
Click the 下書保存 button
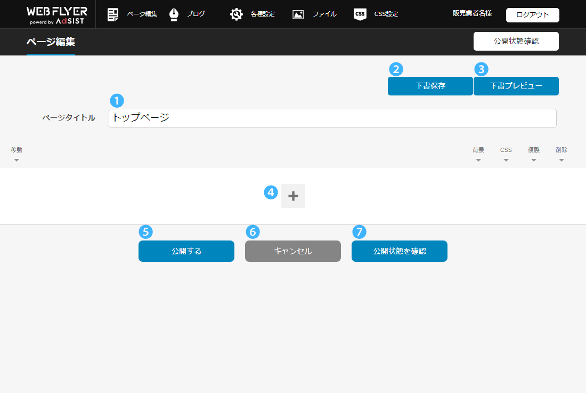point(430,86)
